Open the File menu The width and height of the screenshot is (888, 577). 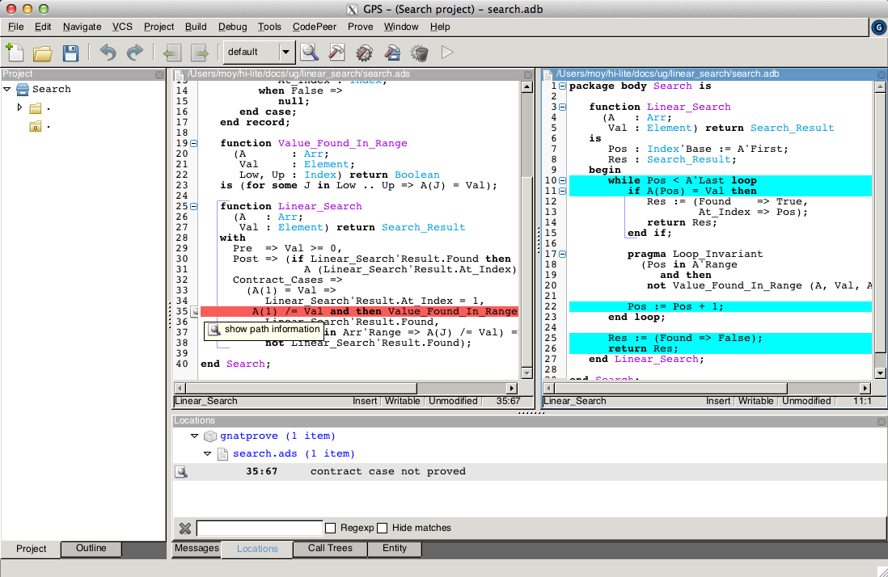[16, 27]
